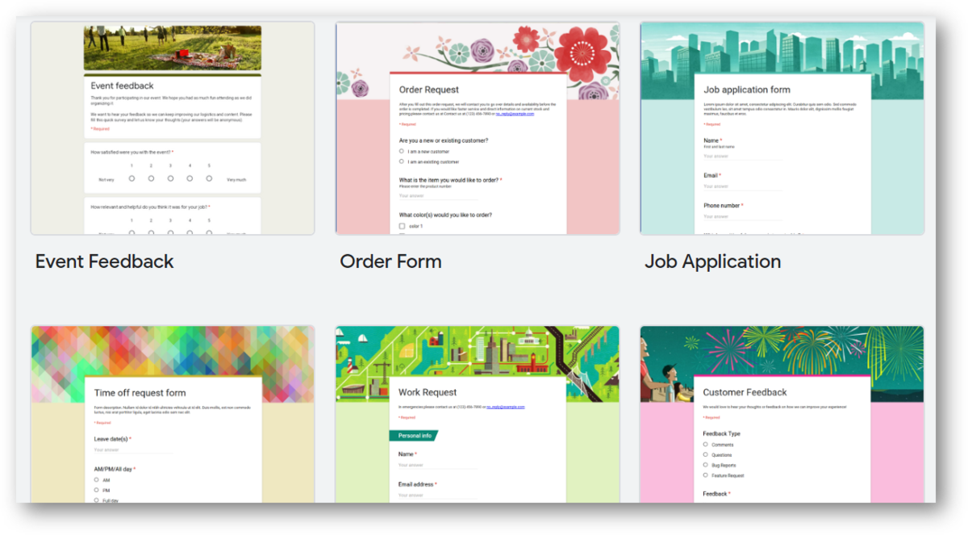Click 'Are you a new or existing customer?' text
Screen dimensions: 968x535
[443, 140]
